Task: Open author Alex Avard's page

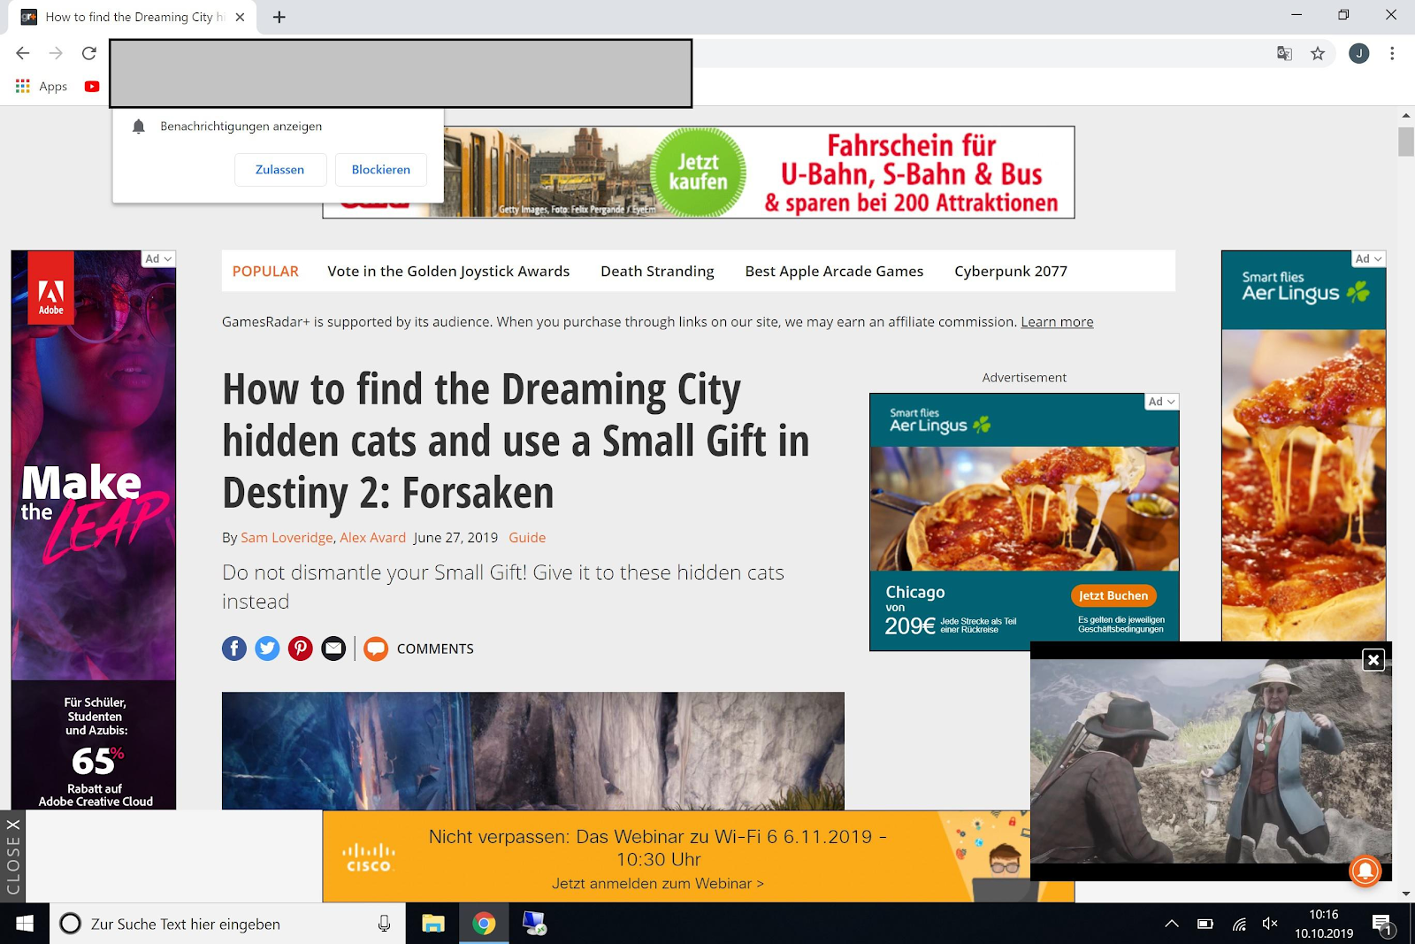Action: (x=372, y=538)
